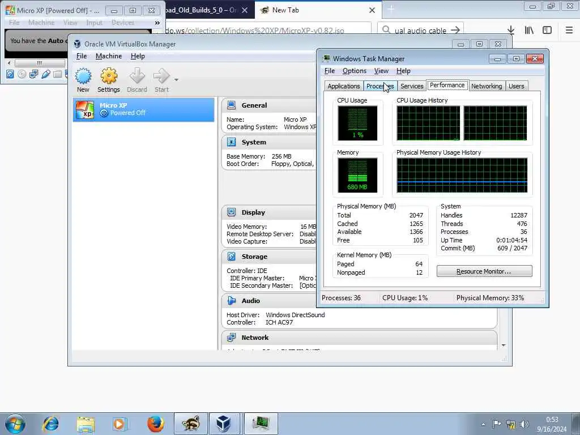Click the CPU Usage meter graph

[357, 123]
